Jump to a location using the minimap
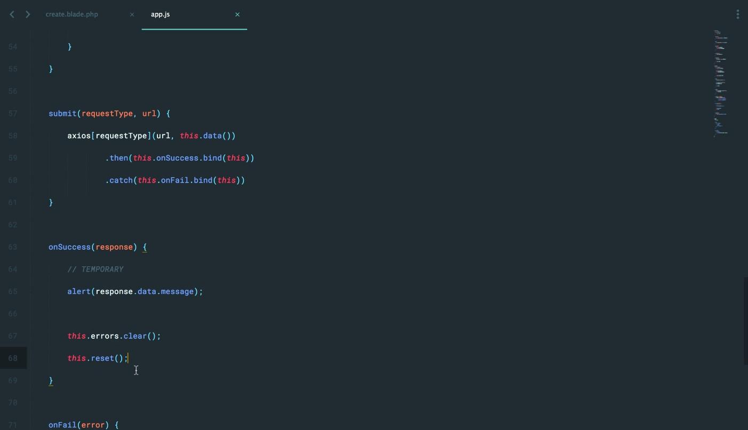This screenshot has height=430, width=748. pyautogui.click(x=721, y=83)
